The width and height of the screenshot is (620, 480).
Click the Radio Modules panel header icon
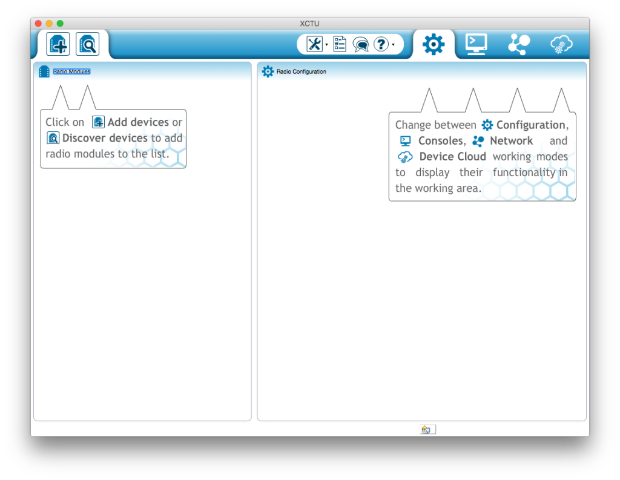point(44,71)
